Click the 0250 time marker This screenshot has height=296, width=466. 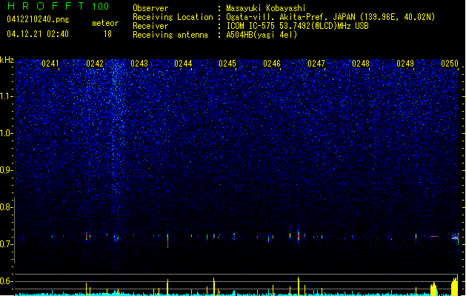pos(450,64)
